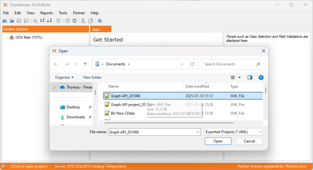Open the Reports menu
Screen dimensions: 313x170
click(x=47, y=13)
